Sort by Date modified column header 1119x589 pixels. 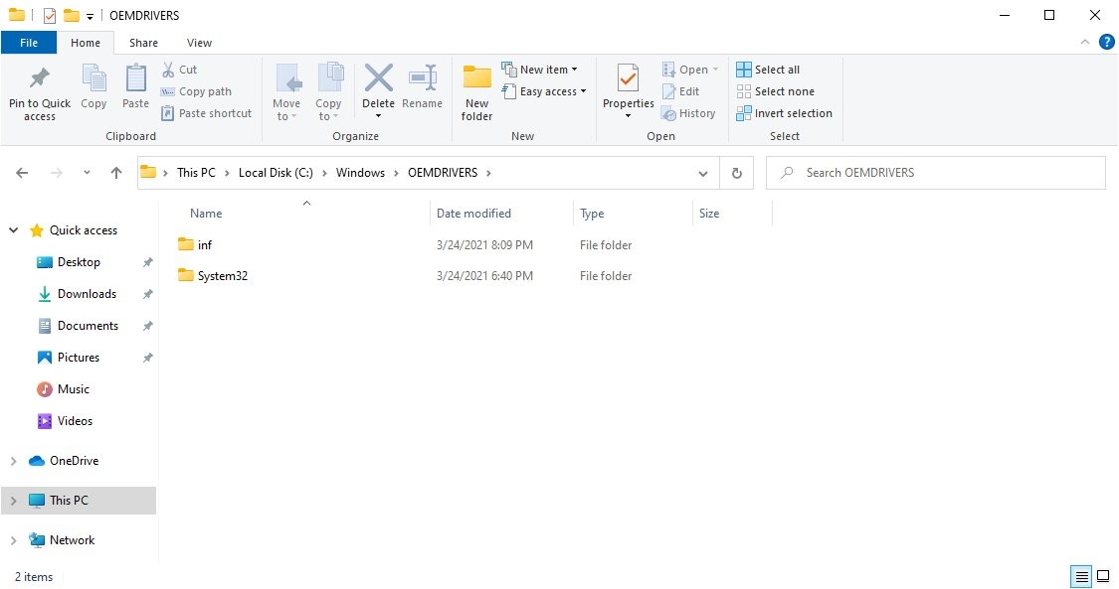tap(473, 214)
